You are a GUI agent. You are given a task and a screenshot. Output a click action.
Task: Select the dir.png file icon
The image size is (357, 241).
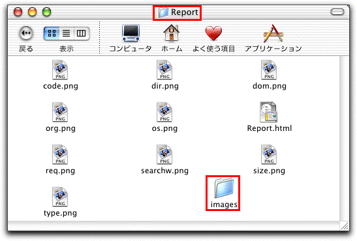click(x=164, y=70)
